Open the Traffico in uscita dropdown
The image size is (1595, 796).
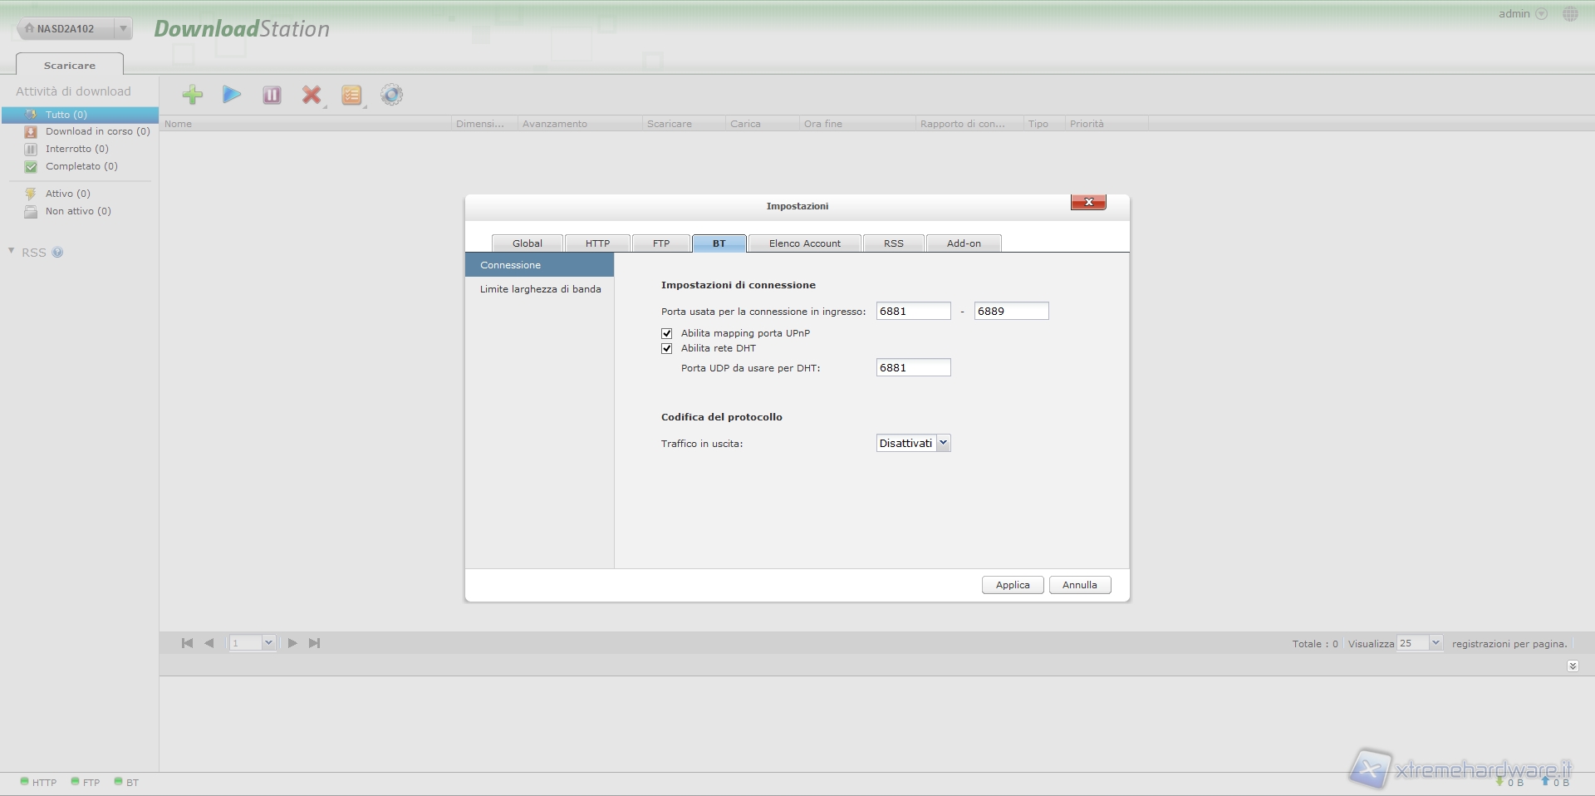[x=913, y=444]
